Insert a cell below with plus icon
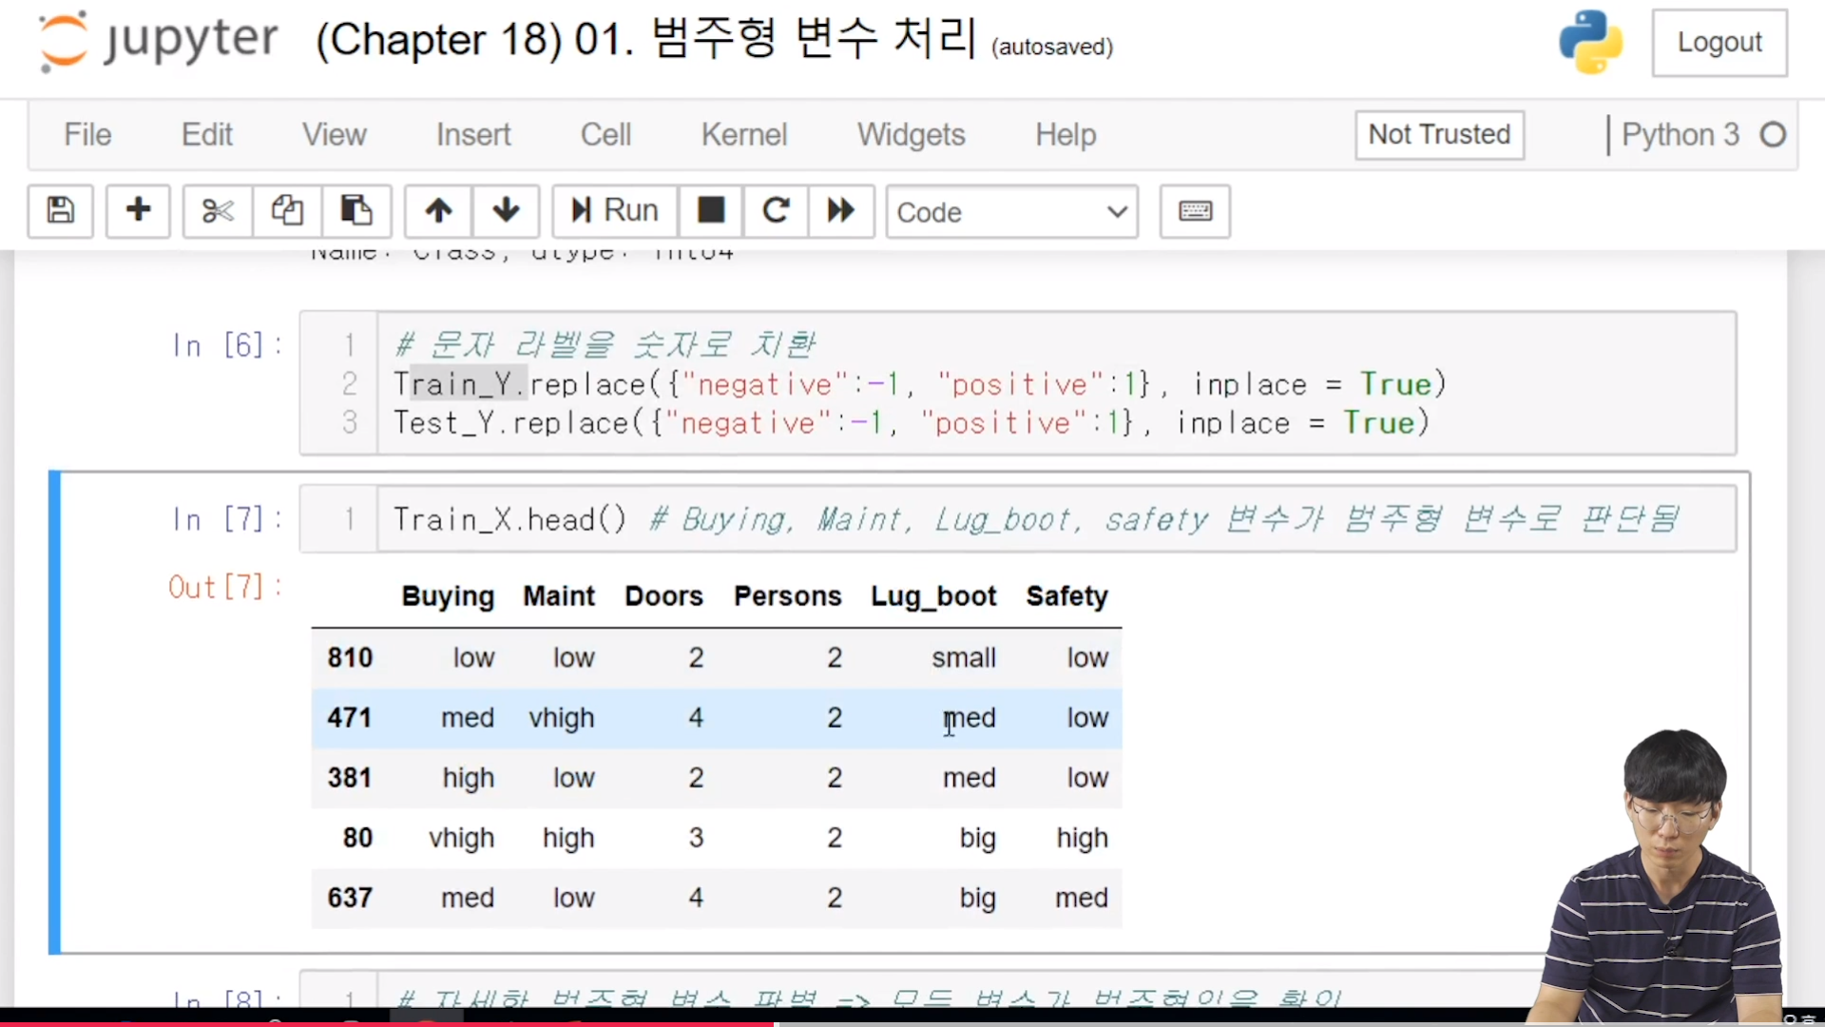This screenshot has width=1825, height=1027. coord(138,210)
